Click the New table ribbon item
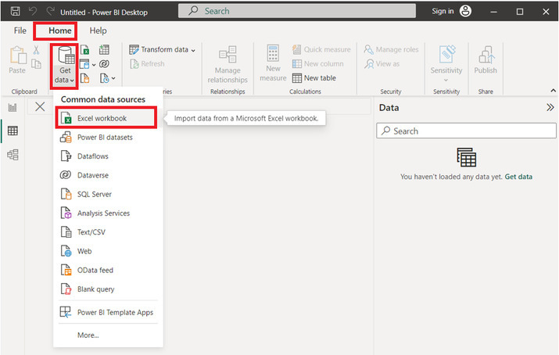559x355 pixels. tap(314, 77)
